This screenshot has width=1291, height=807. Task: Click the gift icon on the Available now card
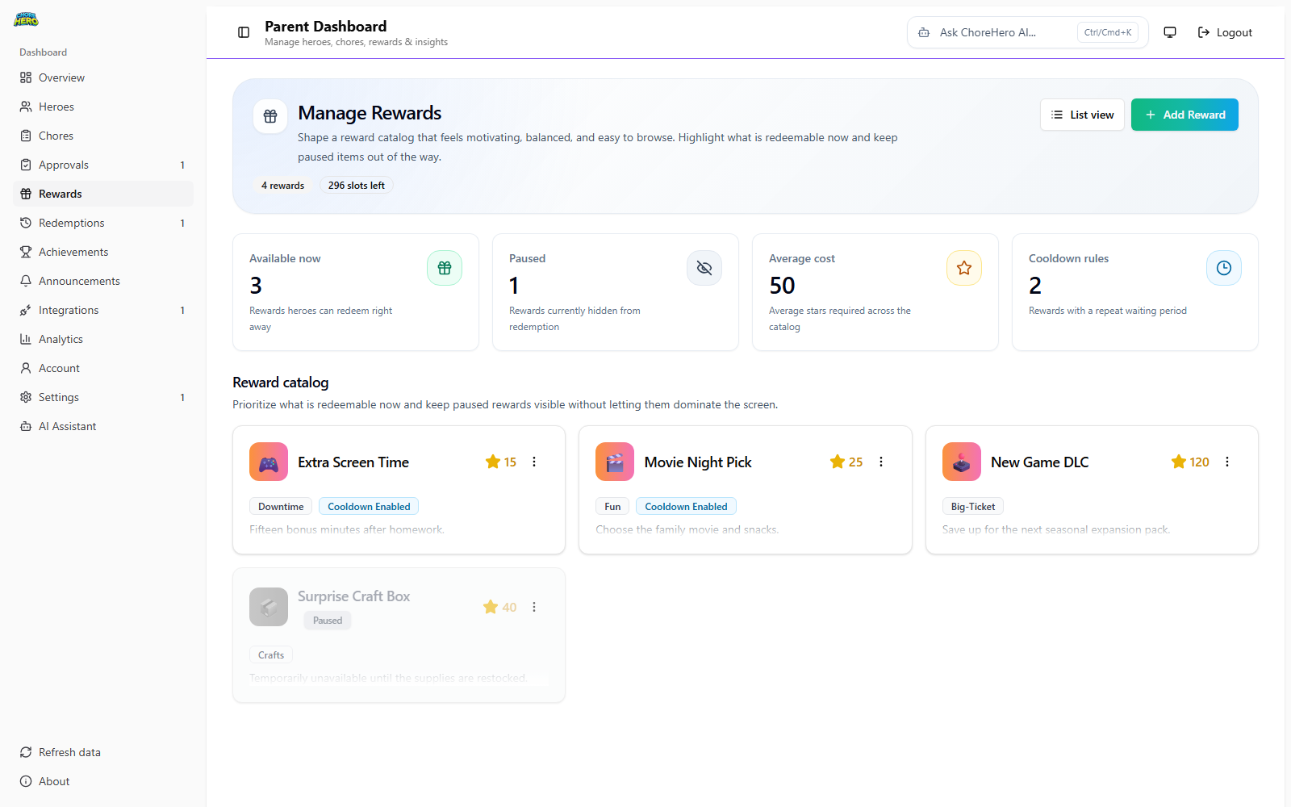click(445, 267)
